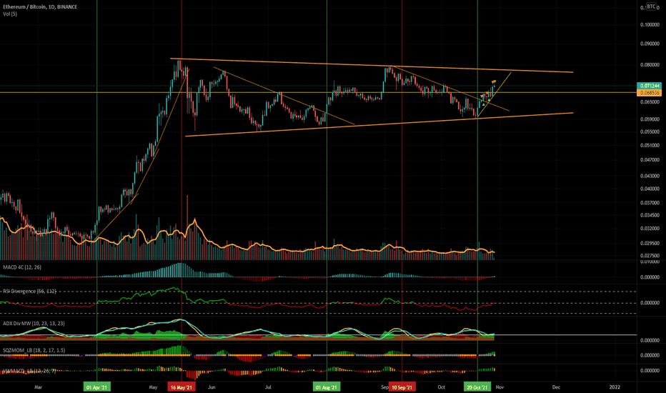Click the 20 Oct '21 date marker
This screenshot has height=393, width=666.
[477, 387]
